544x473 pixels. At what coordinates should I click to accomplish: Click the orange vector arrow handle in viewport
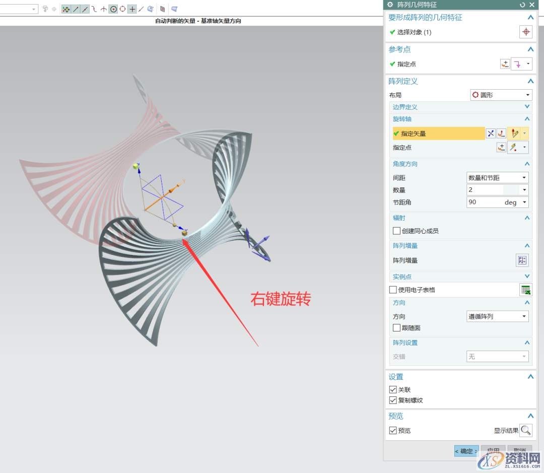pyautogui.click(x=172, y=190)
